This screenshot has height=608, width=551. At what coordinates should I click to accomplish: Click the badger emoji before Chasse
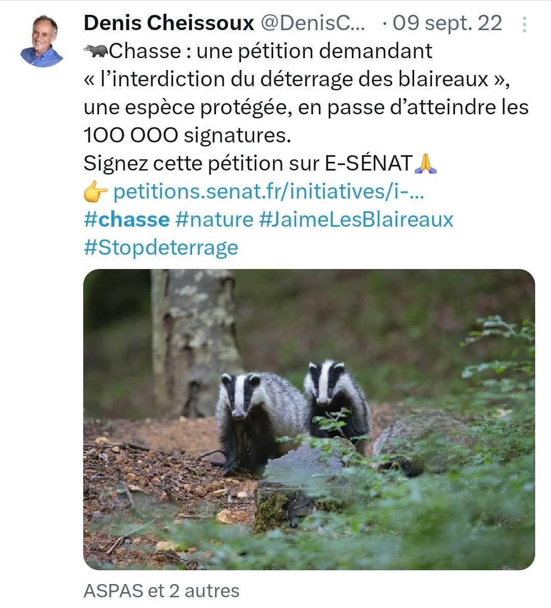(x=95, y=51)
